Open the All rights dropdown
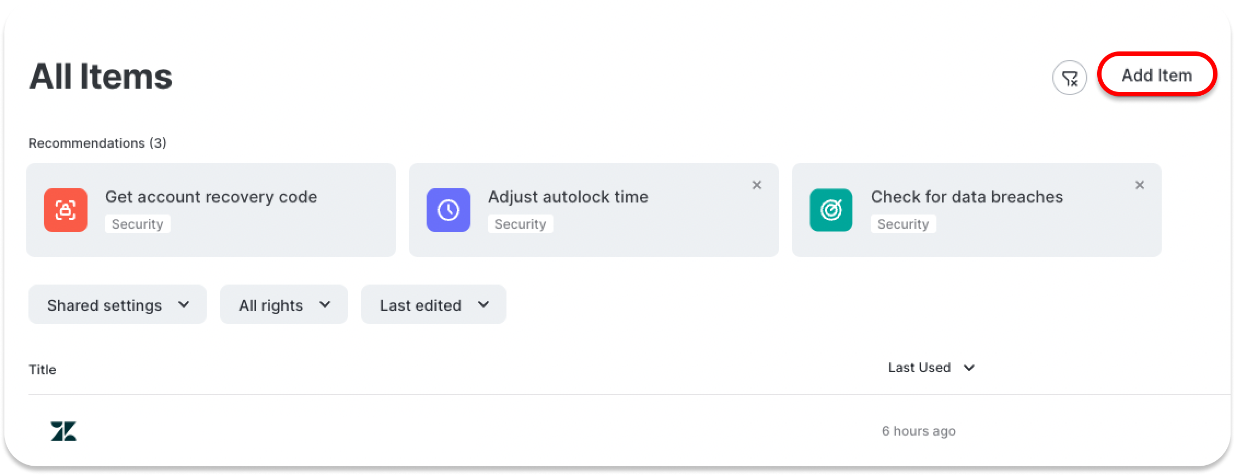This screenshot has height=475, width=1235. click(x=284, y=304)
